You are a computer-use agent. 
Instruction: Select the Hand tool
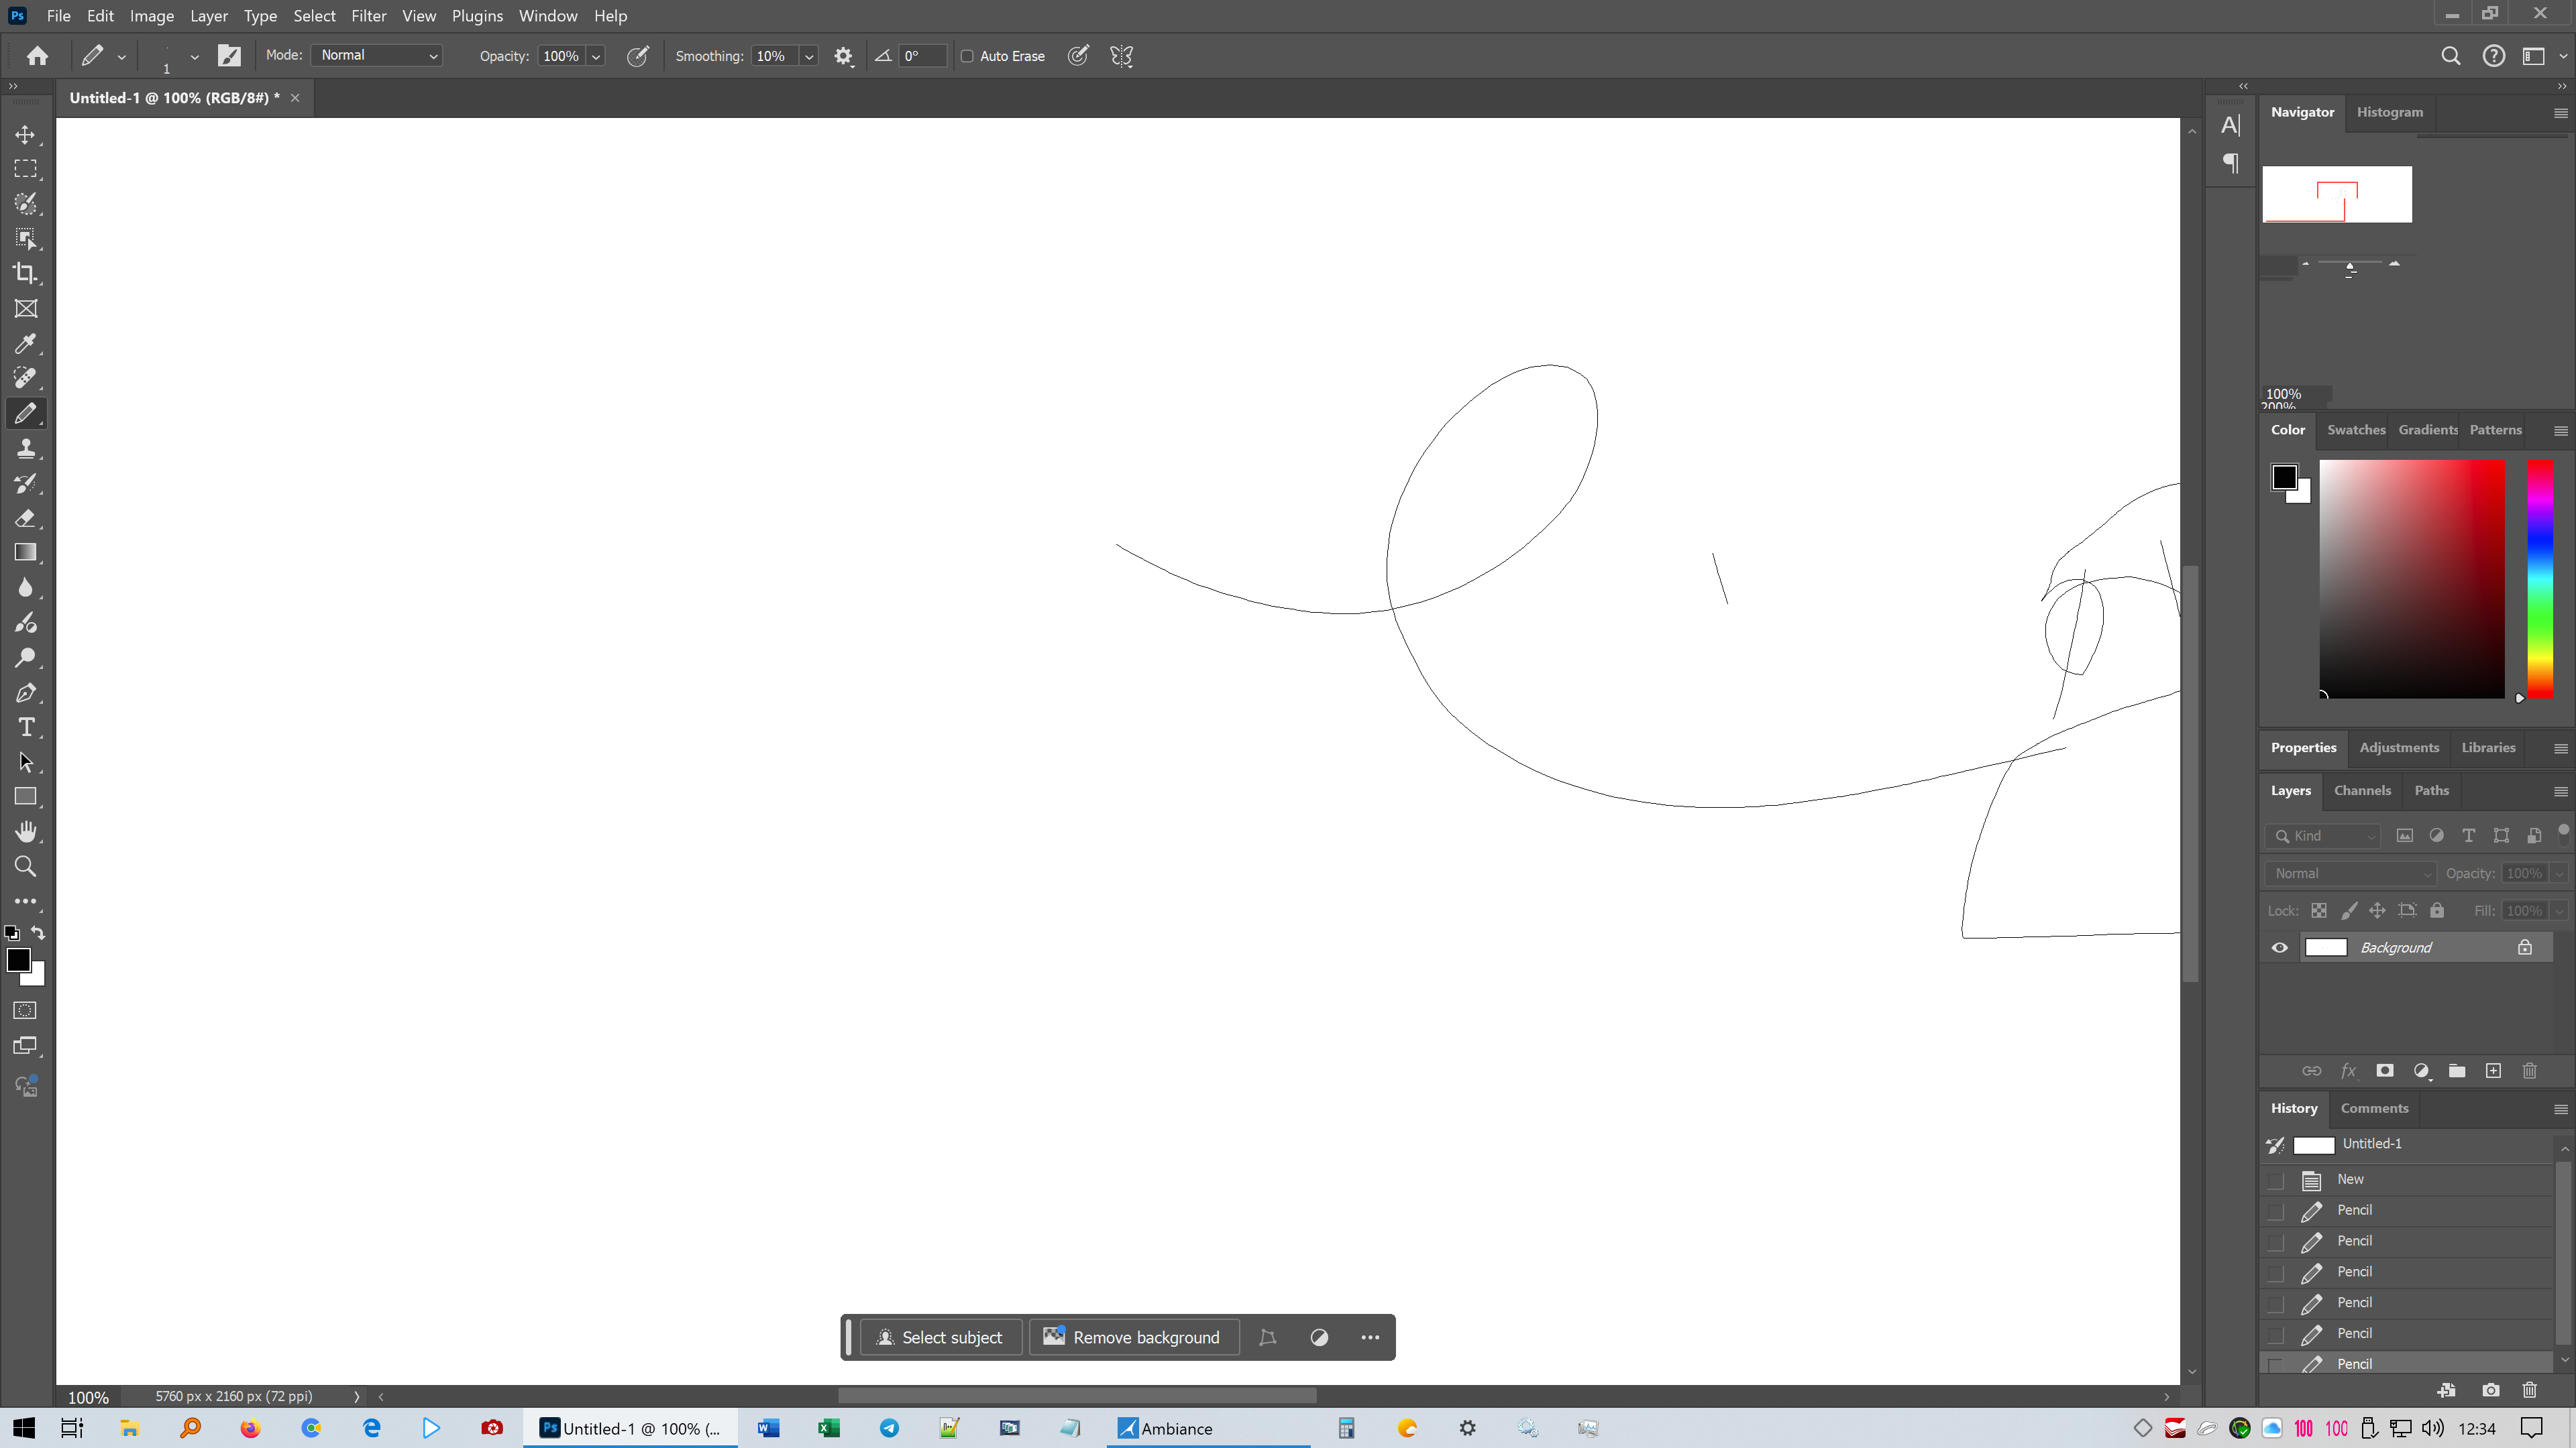pos(25,831)
